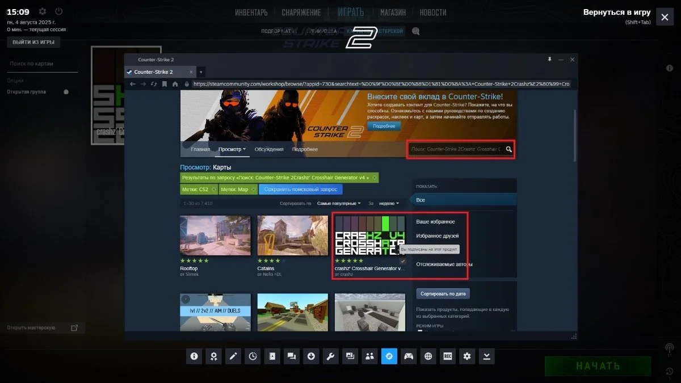Expand the Просмотр dropdown in workshop navigation
This screenshot has width=681, height=383.
[233, 149]
